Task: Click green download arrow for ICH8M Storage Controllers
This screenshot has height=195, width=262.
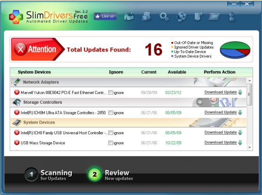Action: click(240, 112)
